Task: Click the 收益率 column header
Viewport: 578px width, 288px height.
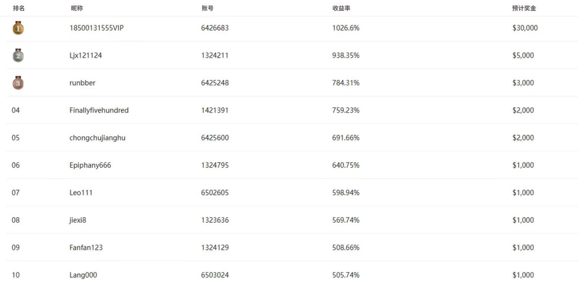Action: [341, 8]
